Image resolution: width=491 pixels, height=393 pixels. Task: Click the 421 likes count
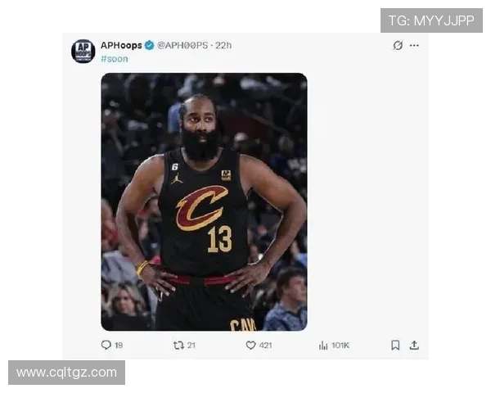(x=265, y=346)
